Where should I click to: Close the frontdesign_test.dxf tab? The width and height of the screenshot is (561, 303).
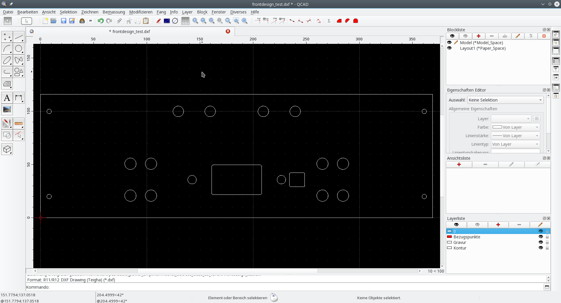[x=228, y=31]
